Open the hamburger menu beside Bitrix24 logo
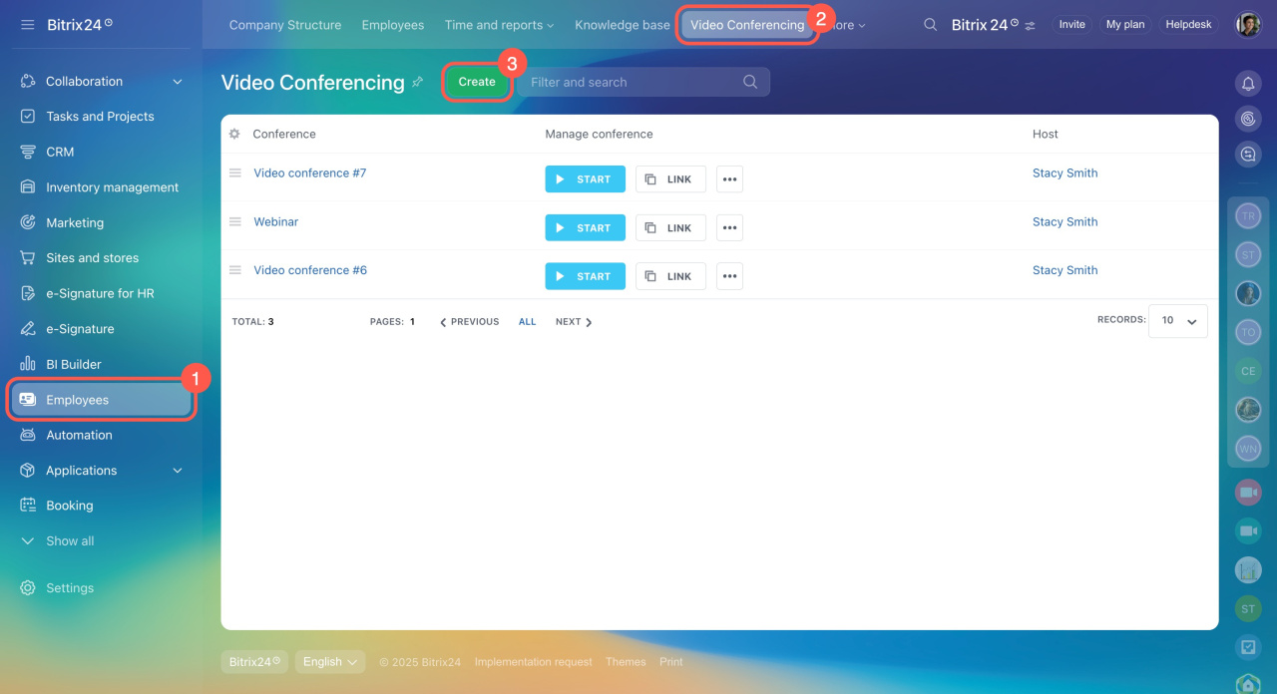This screenshot has width=1277, height=694. pos(27,24)
